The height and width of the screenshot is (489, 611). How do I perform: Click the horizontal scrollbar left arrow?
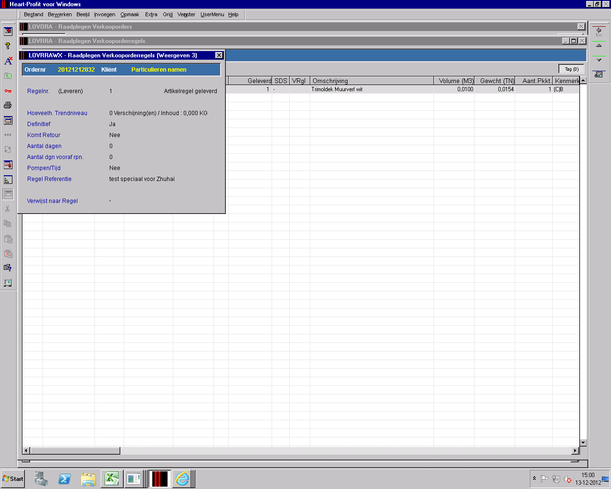click(26, 451)
